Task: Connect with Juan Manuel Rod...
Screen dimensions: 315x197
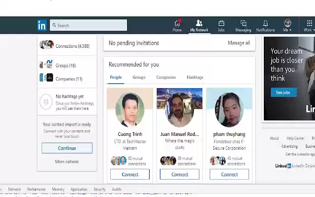Action: coord(180,174)
